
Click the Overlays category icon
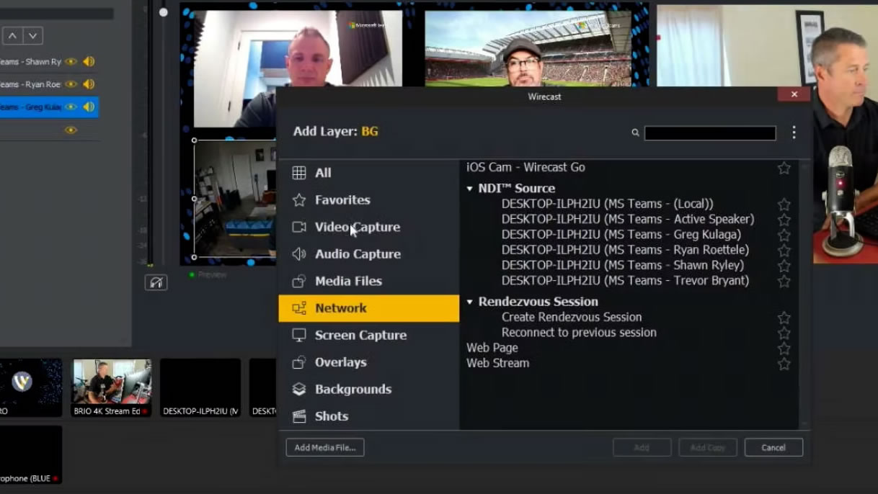click(299, 362)
